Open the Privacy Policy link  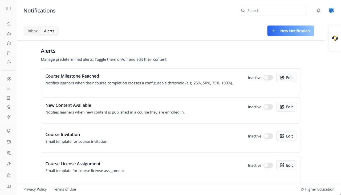tap(35, 189)
